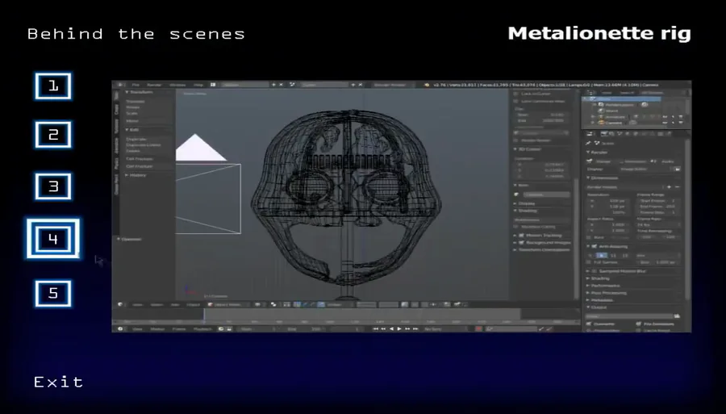Click the End frame field in timeline

point(306,328)
